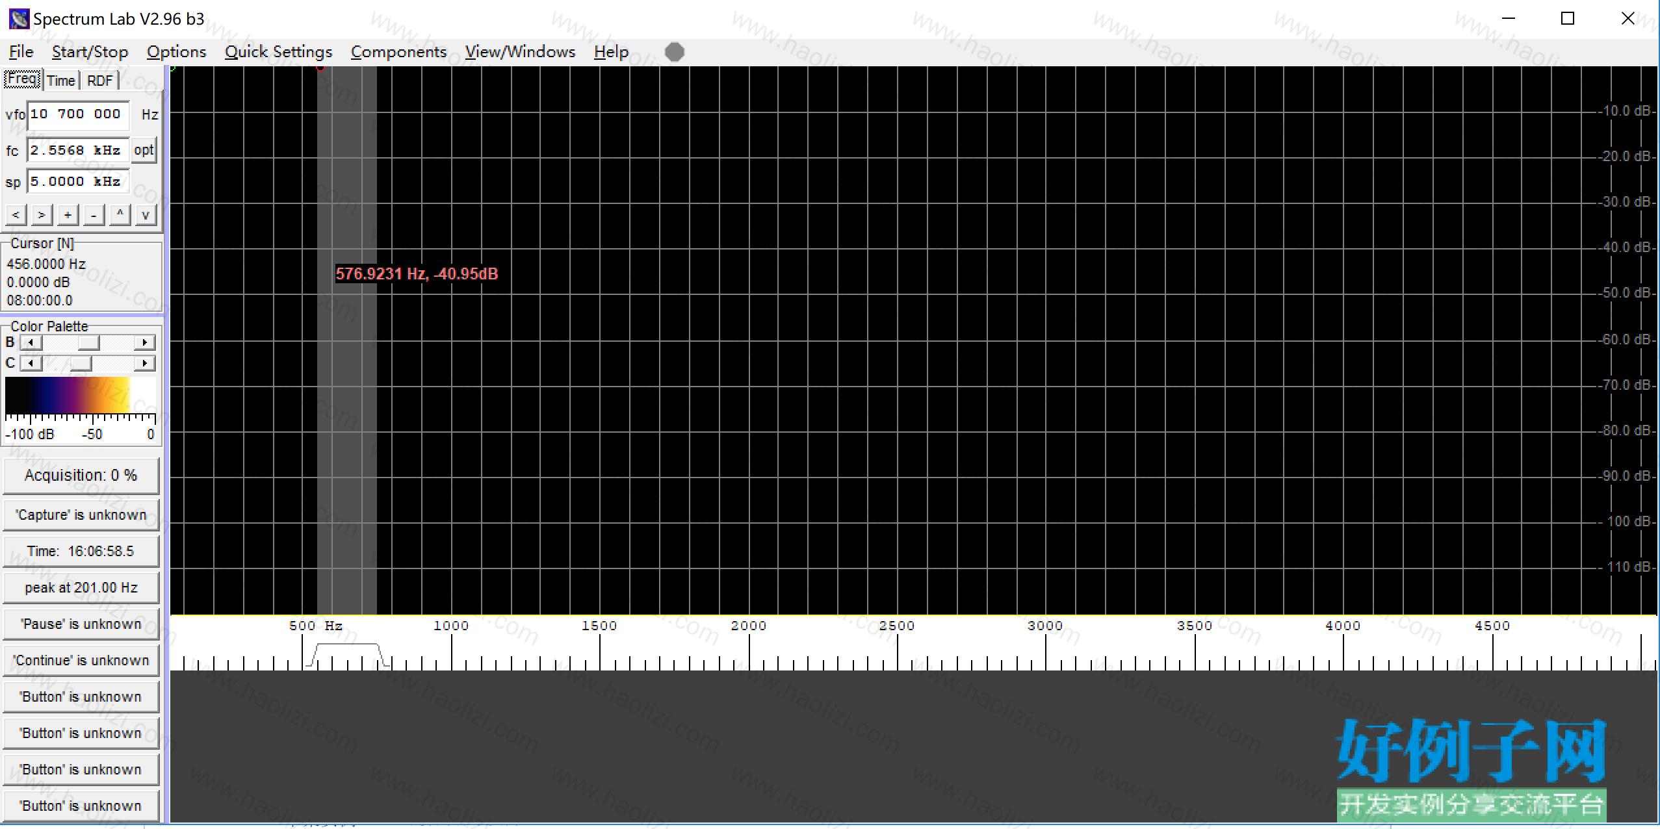Click the 'Time: 16:06:58.5' button
This screenshot has height=829, width=1660.
(81, 552)
